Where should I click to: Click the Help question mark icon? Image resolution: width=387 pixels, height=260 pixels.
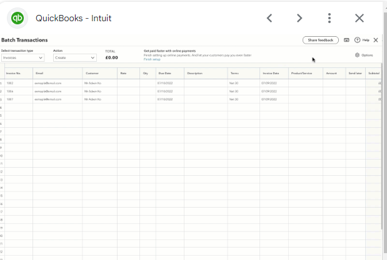357,40
